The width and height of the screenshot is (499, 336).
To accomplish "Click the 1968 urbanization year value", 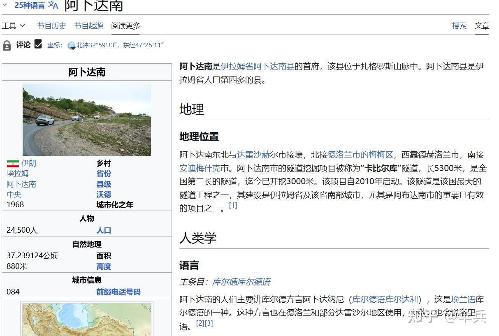I will tap(15, 205).
